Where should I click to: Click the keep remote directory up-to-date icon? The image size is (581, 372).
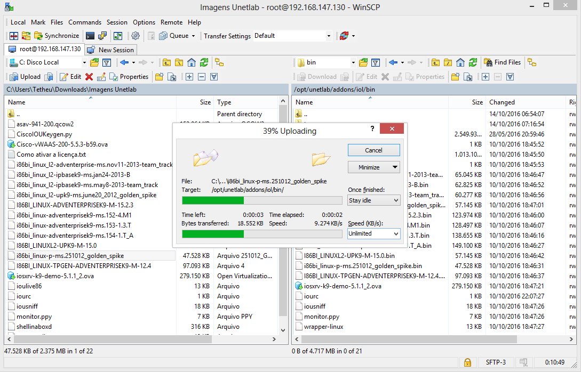[118, 36]
